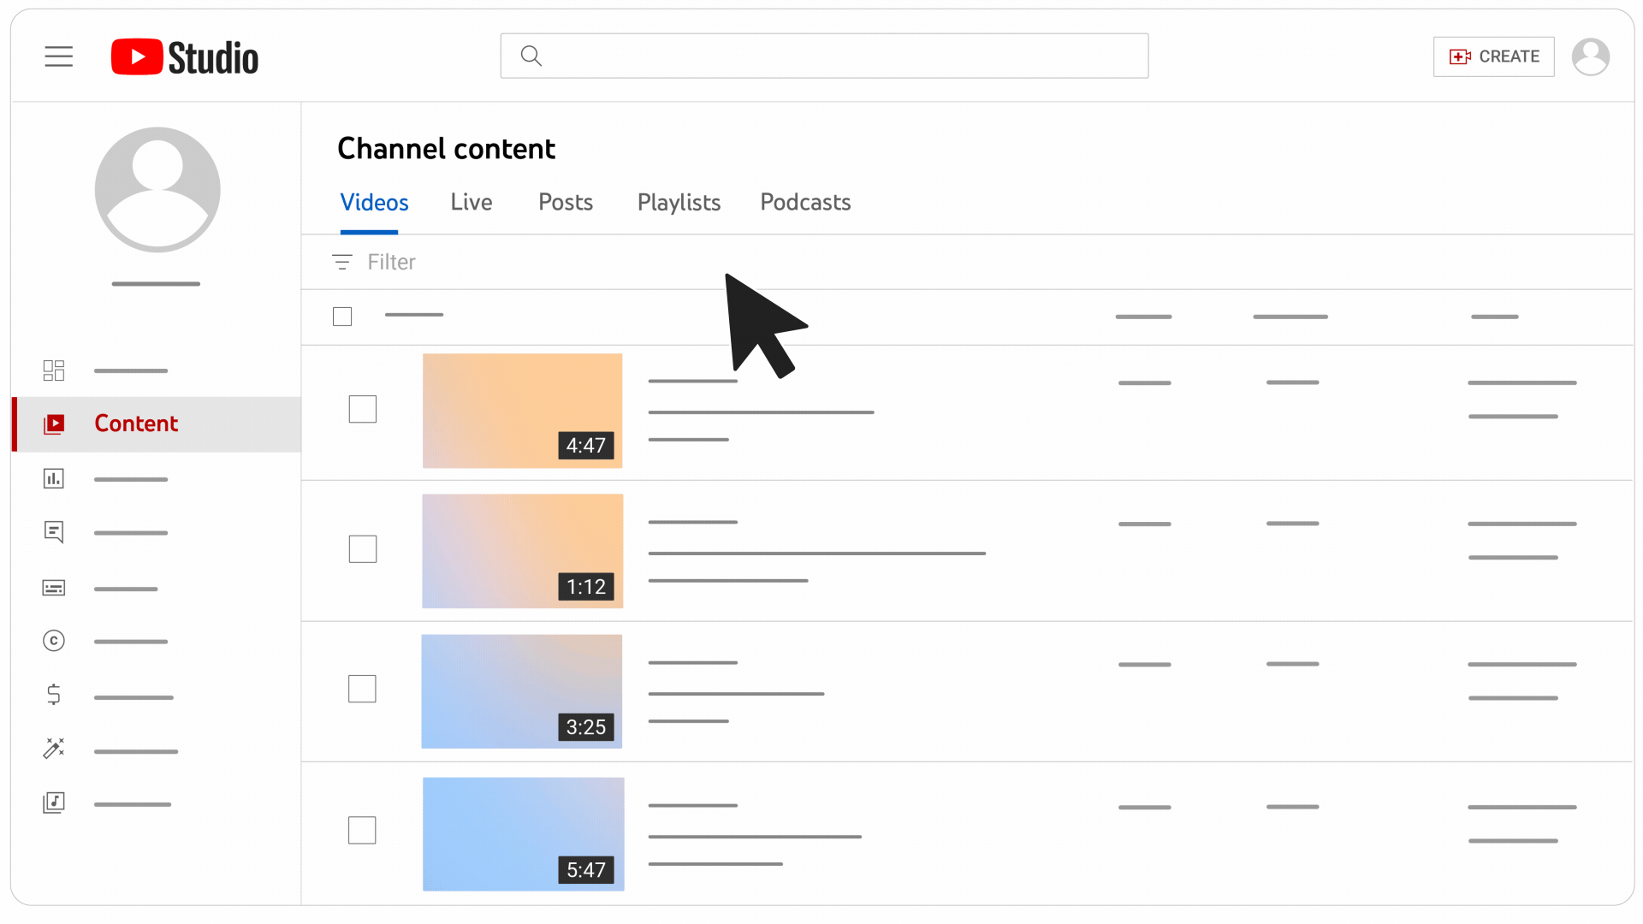Select the Comments panel icon
Viewport: 1643px width, 924px height.
tap(53, 532)
